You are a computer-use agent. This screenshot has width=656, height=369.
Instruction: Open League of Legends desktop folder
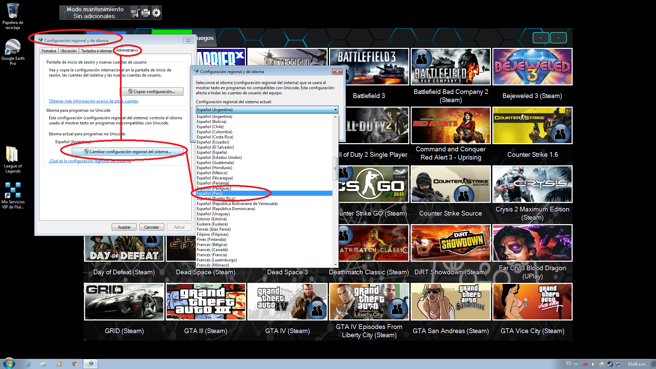[13, 160]
